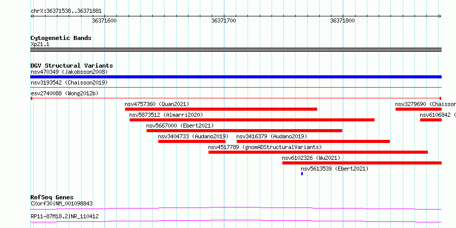The width and height of the screenshot is (456, 228).
Task: Select the nsv3416379 red variant bar
Action: click(x=313, y=141)
